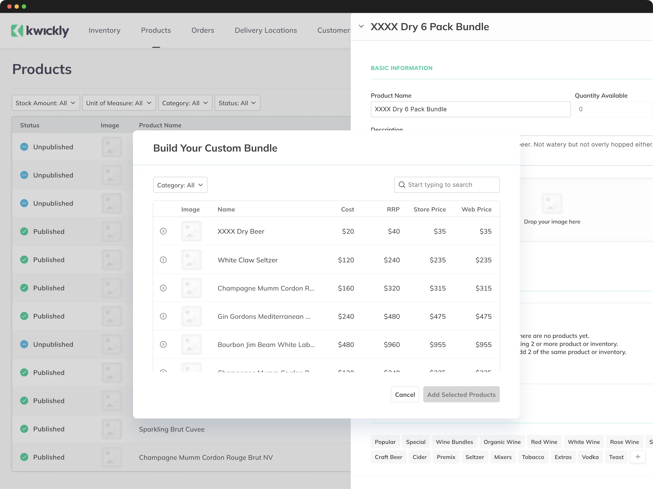Viewport: 653px width, 489px height.
Task: Click the Sparkling Brut Cuvee row image placeholder
Action: 112,429
